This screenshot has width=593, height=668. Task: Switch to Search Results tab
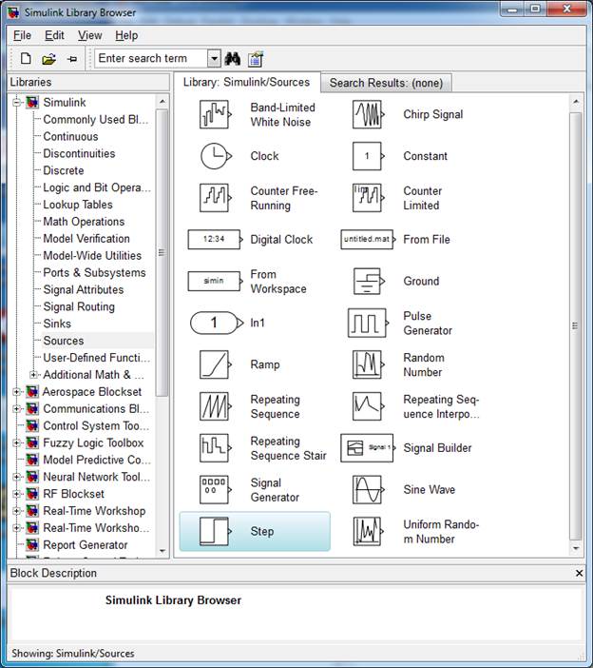pos(386,83)
